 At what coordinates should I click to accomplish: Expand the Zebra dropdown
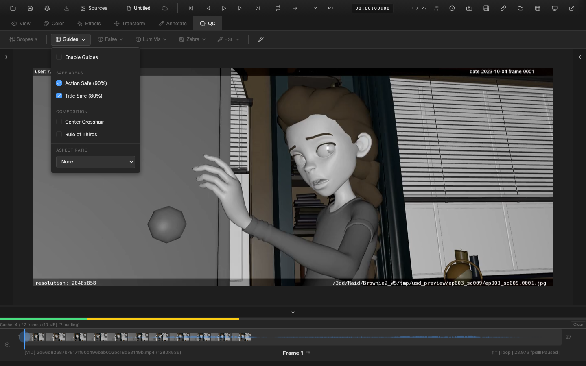(x=192, y=39)
